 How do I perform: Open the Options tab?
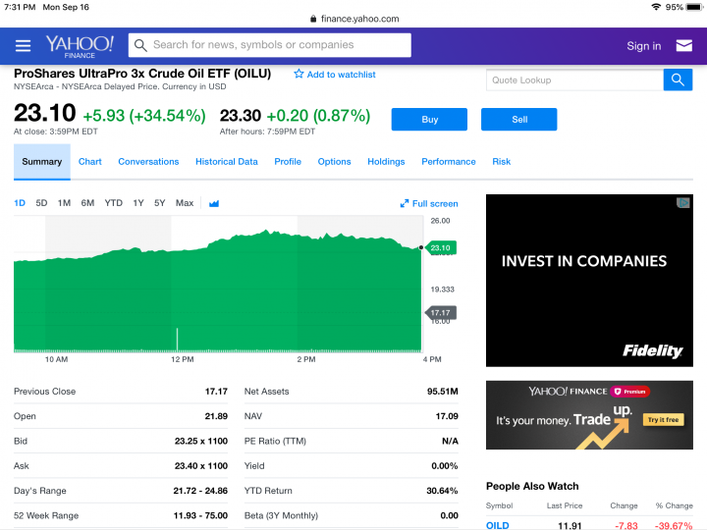[x=334, y=162]
